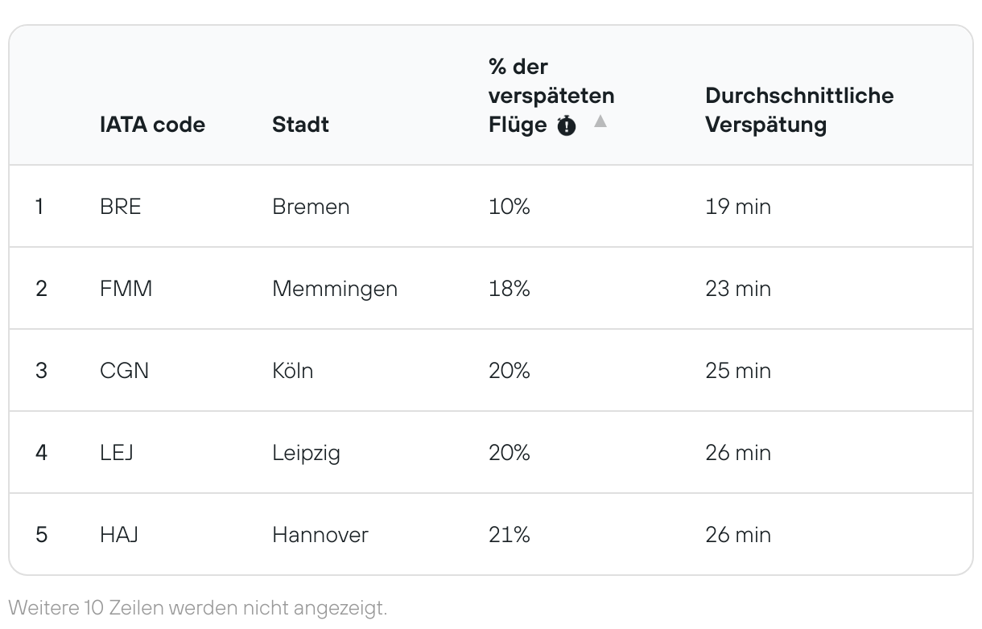Select the HAJ airport code cell
982x629 pixels.
click(119, 535)
